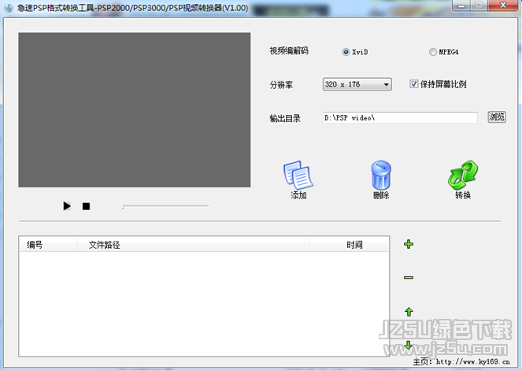Click the playback seek slider

[165, 206]
